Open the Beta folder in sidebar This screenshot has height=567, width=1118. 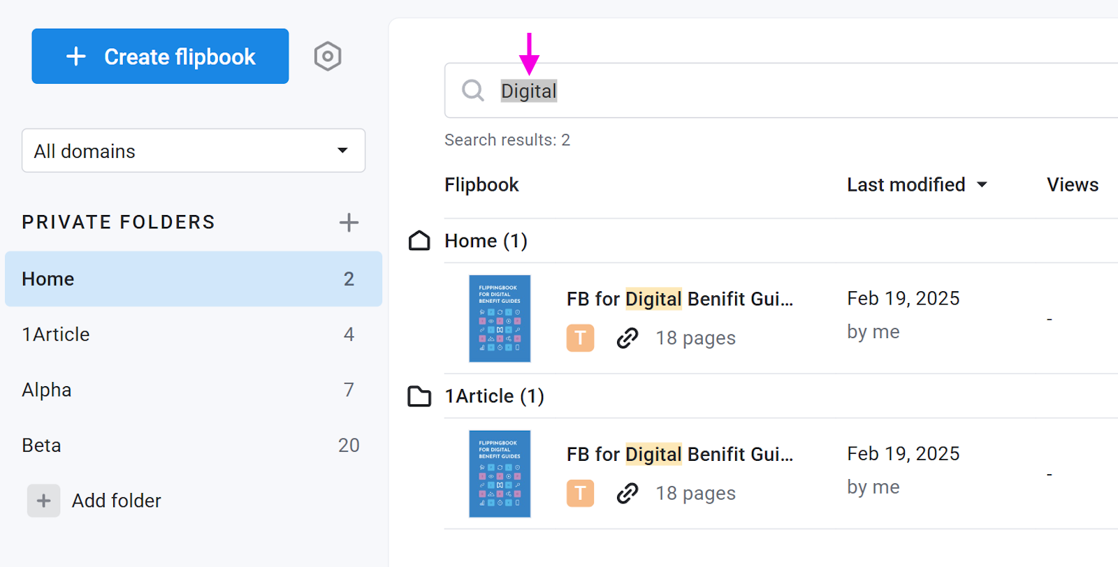[x=194, y=445]
